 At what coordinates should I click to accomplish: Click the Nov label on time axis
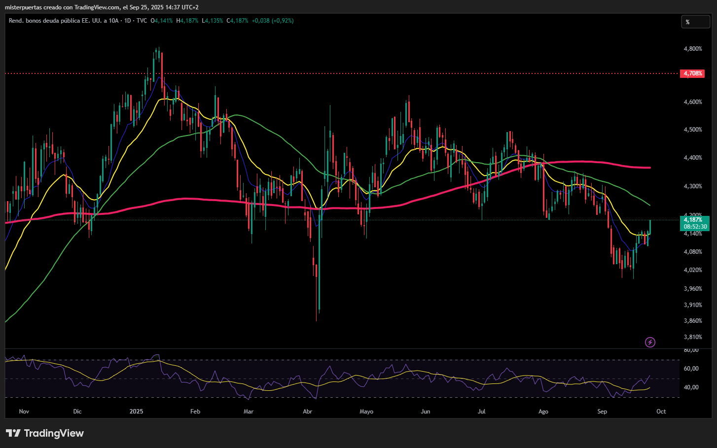[x=24, y=412]
